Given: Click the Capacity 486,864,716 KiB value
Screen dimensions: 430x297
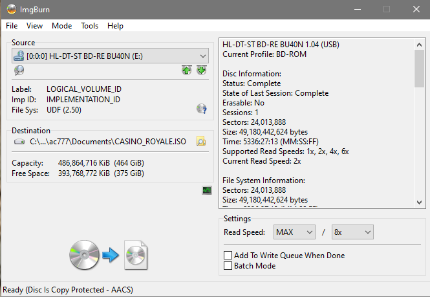Looking at the screenshot, I should 101,163.
